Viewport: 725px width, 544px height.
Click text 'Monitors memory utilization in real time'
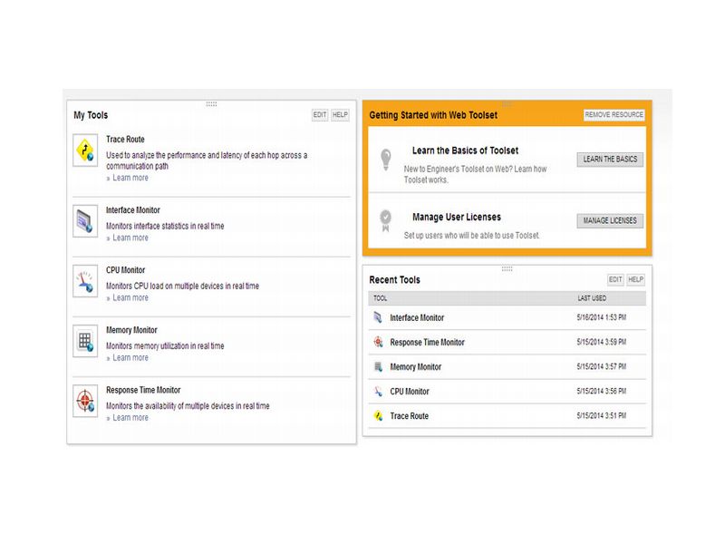point(165,346)
